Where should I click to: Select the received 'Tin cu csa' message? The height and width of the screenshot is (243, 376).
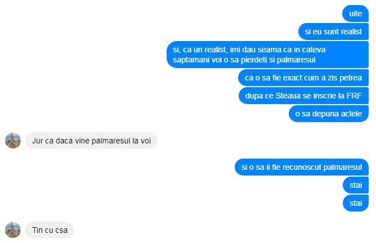tap(50, 230)
